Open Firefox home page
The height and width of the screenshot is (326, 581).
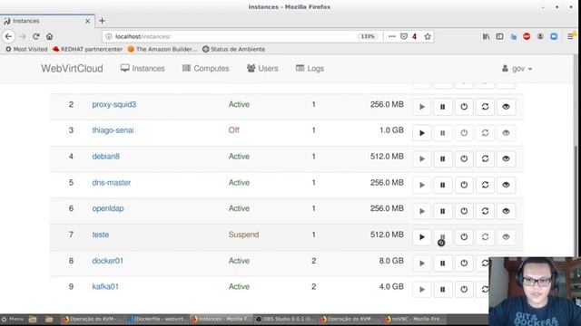coord(50,36)
